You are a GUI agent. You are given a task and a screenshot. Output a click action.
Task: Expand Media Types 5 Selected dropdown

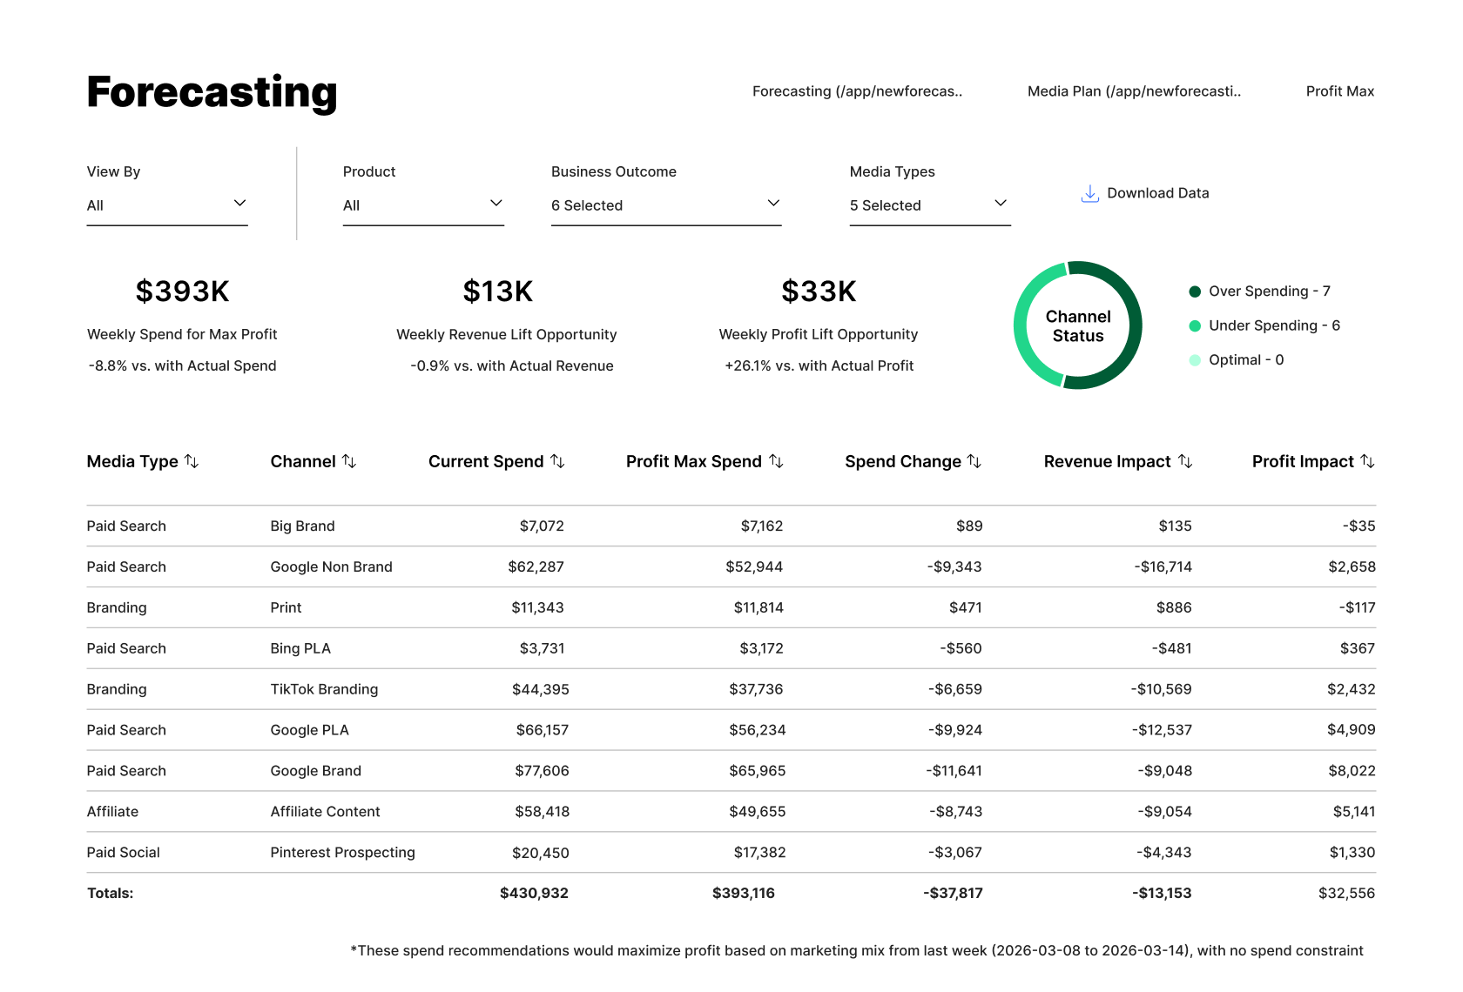click(x=929, y=205)
